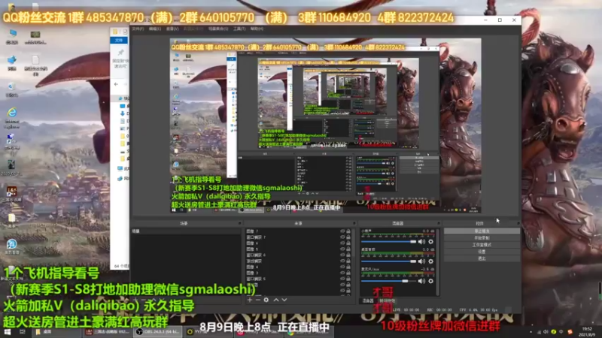The height and width of the screenshot is (338, 602).
Task: Click the 工作室模式 button
Action: (x=482, y=245)
